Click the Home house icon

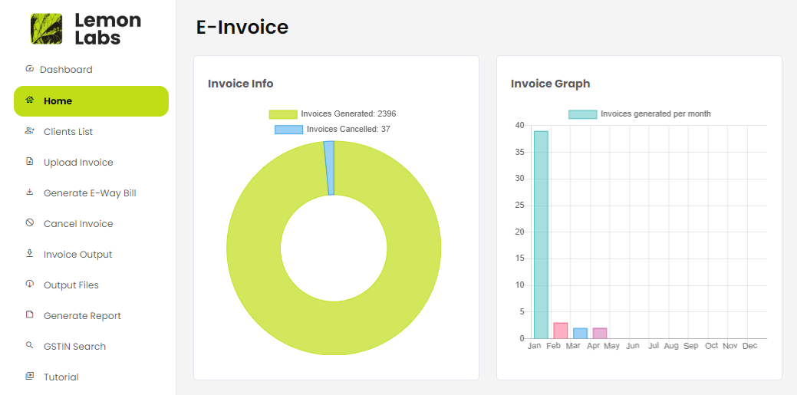[30, 100]
